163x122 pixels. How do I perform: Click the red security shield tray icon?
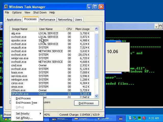click(144, 118)
